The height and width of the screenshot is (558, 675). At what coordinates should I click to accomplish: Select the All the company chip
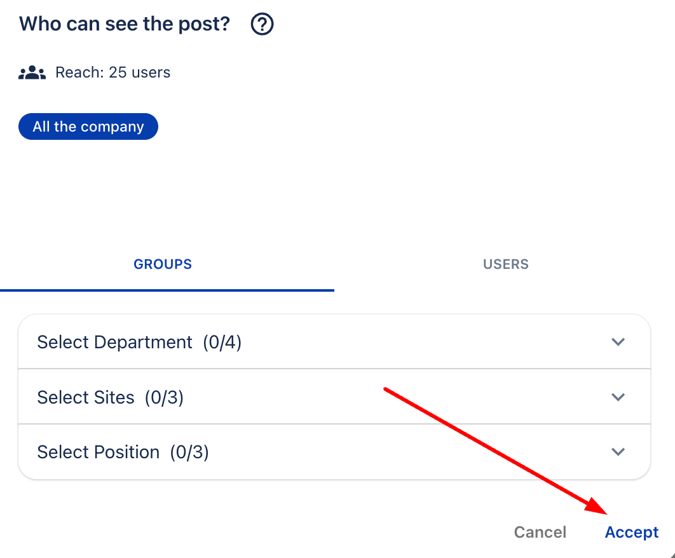pos(88,126)
